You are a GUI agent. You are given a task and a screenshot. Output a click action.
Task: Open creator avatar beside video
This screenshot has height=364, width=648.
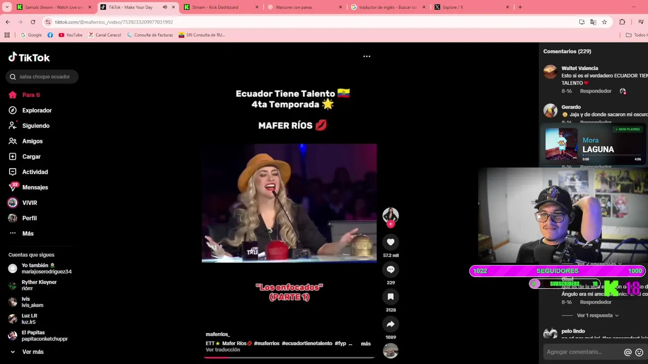tap(390, 215)
